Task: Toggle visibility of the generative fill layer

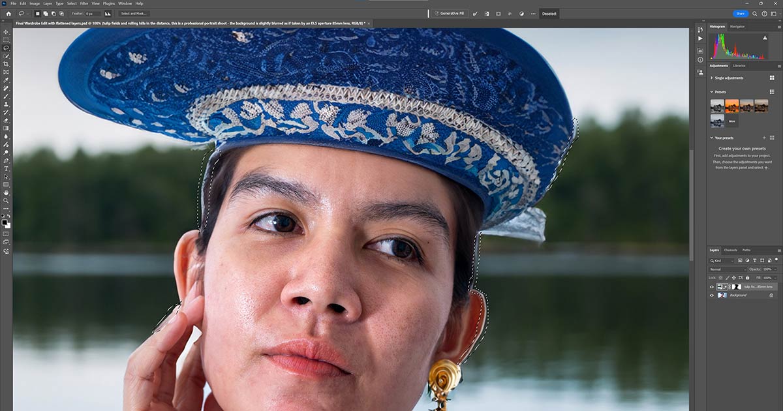Action: tap(712, 286)
